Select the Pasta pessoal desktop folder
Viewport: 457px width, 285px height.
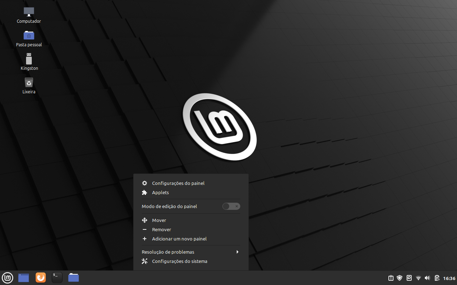click(29, 39)
